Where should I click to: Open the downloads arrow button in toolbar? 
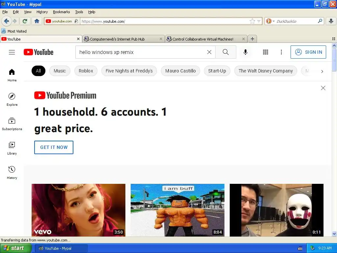(331, 21)
